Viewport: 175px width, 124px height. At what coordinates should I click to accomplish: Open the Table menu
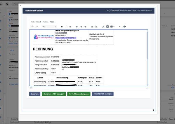52,22
